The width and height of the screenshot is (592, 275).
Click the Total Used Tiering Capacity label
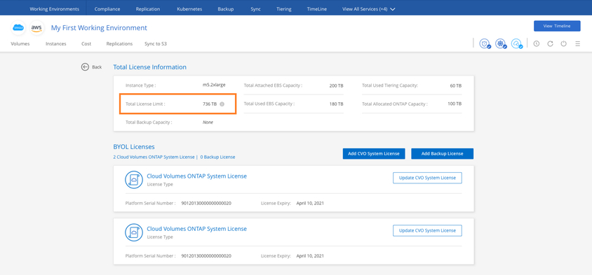(390, 85)
